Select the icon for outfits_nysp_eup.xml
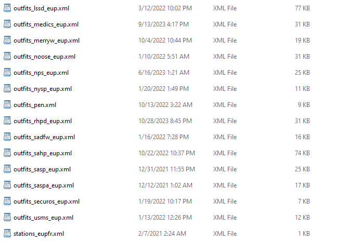This screenshot has width=350, height=242. click(x=7, y=88)
